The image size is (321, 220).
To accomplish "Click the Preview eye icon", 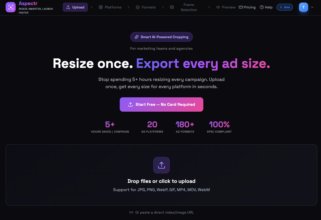I will click(218, 7).
